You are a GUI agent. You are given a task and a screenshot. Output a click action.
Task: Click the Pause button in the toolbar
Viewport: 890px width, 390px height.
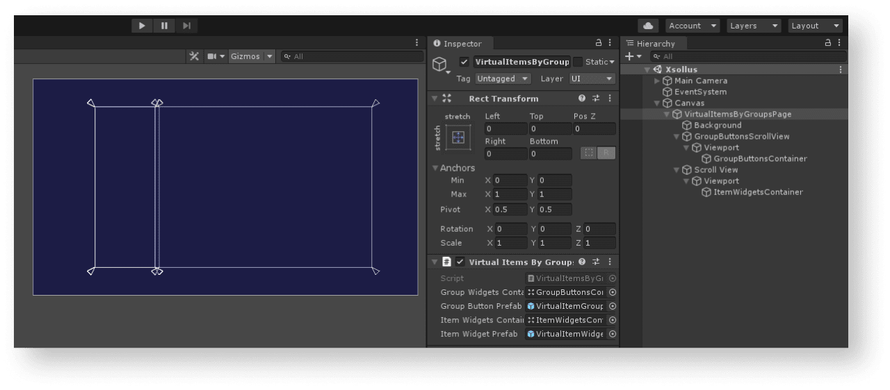(164, 26)
